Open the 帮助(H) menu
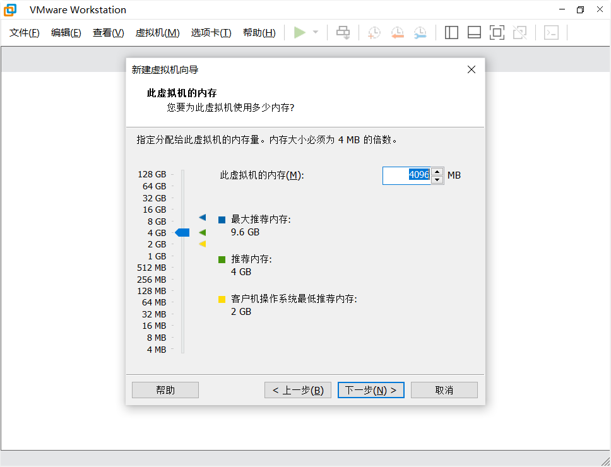Viewport: 611px width, 467px height. 259,33
